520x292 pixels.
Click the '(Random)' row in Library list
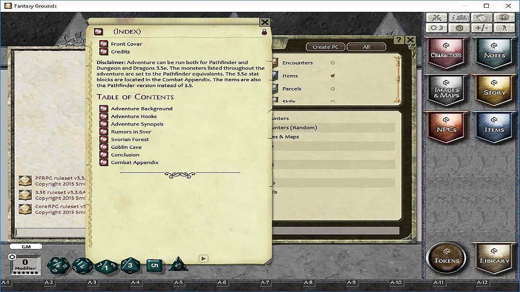coord(333,127)
